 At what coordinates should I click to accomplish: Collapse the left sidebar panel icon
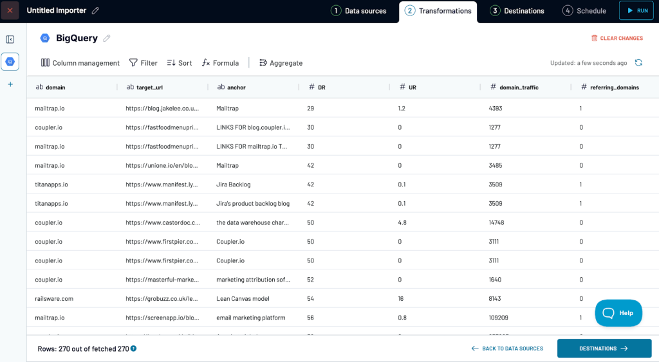(10, 39)
